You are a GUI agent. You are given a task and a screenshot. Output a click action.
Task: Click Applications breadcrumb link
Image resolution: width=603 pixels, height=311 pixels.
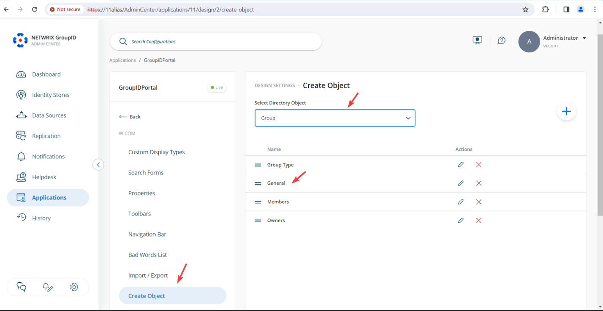click(x=122, y=60)
